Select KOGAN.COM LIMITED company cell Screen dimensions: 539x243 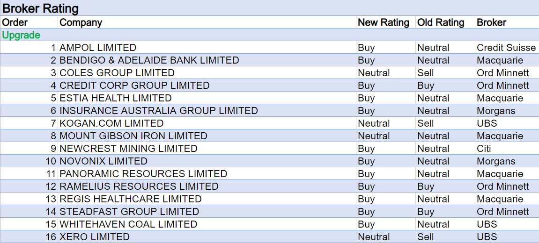111,123
